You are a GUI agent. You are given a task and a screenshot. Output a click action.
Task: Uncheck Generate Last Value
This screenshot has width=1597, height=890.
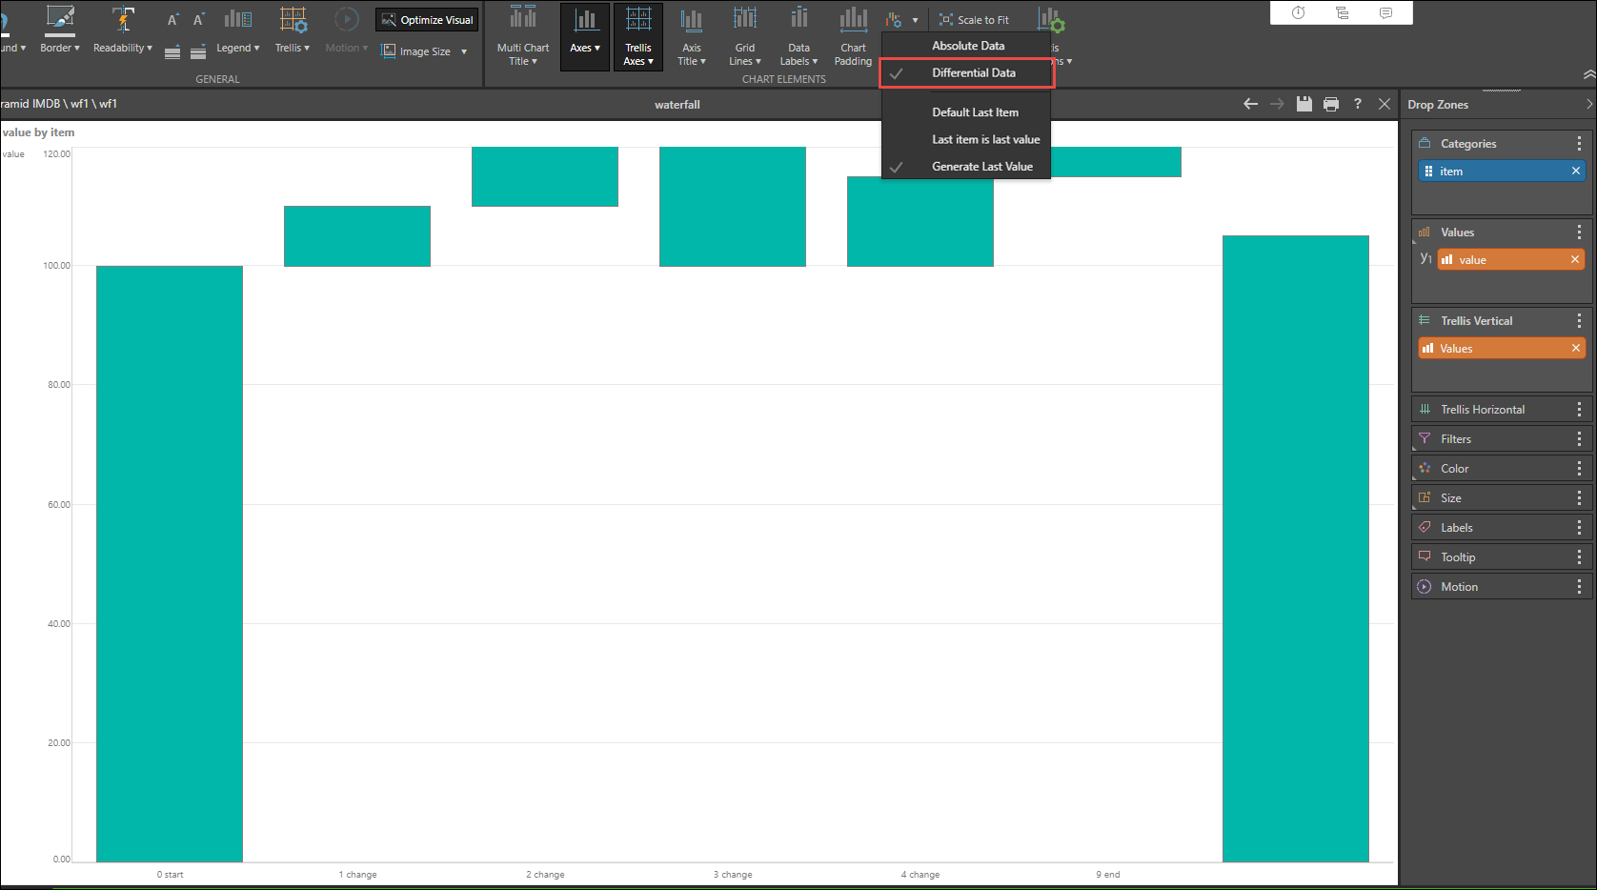[982, 166]
